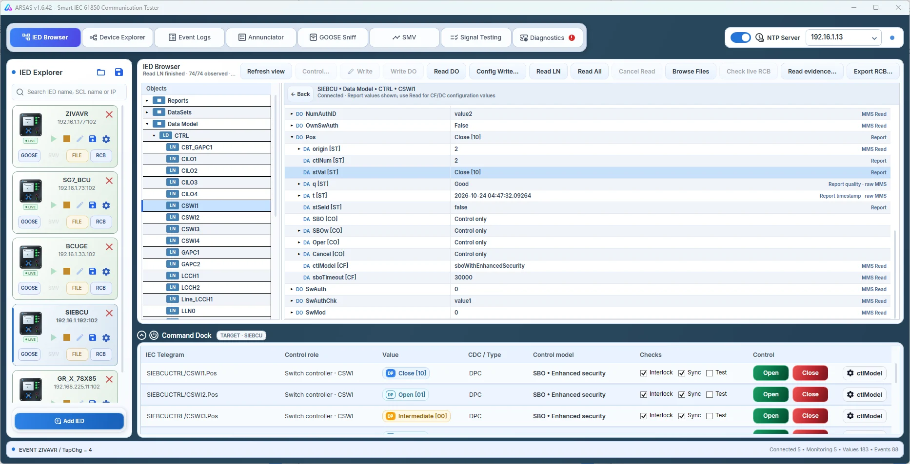The height and width of the screenshot is (464, 910).
Task: Collapse the Data Model tree node
Action: click(147, 124)
